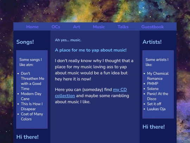Click the 'Songs!' sidebar heading
This screenshot has height=143, width=190.
25,42
